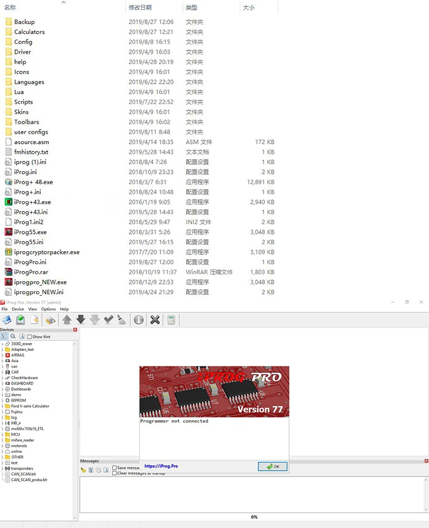
Task: Click the Open file toolbar icon
Action: point(6,320)
